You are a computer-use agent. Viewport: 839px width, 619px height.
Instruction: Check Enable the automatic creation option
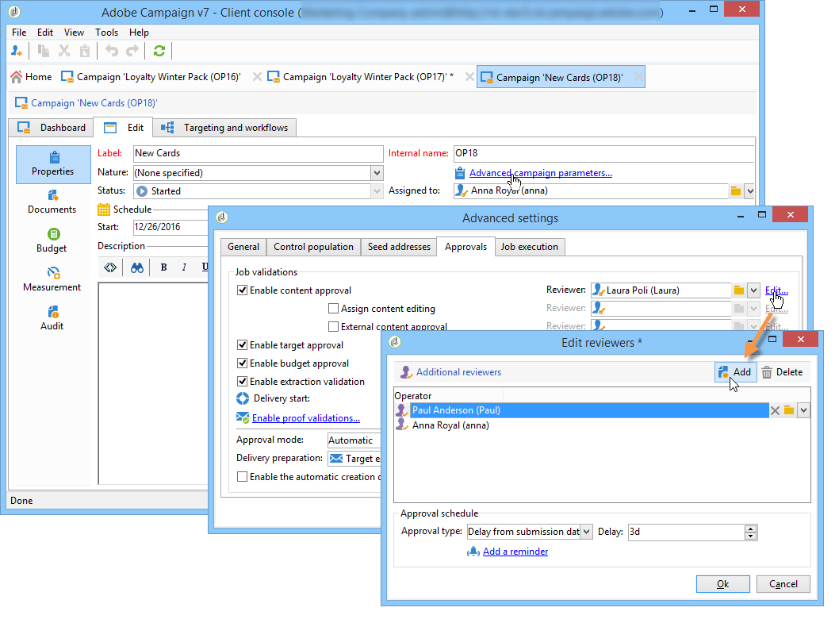[x=243, y=477]
